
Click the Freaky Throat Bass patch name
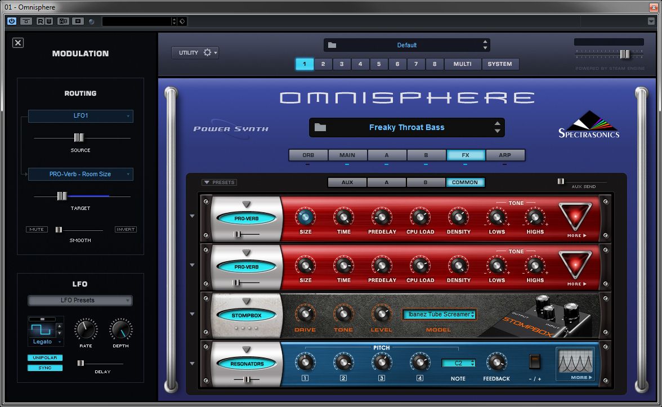[x=406, y=127]
